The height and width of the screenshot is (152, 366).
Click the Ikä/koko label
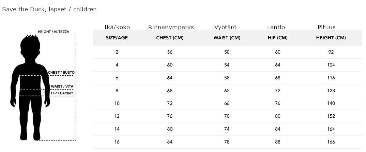[117, 27]
